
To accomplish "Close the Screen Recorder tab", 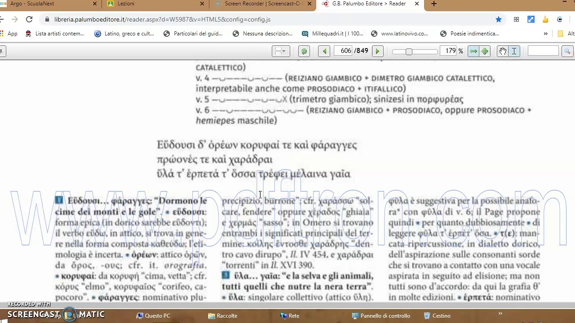I will tap(310, 4).
